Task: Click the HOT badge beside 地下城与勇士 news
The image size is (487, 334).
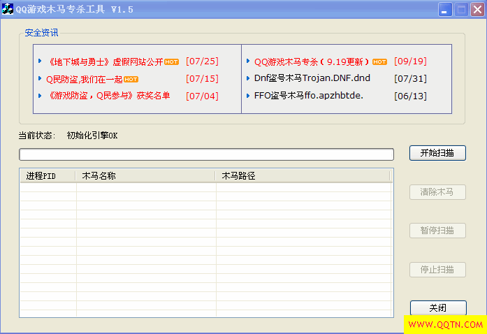Action: 171,61
